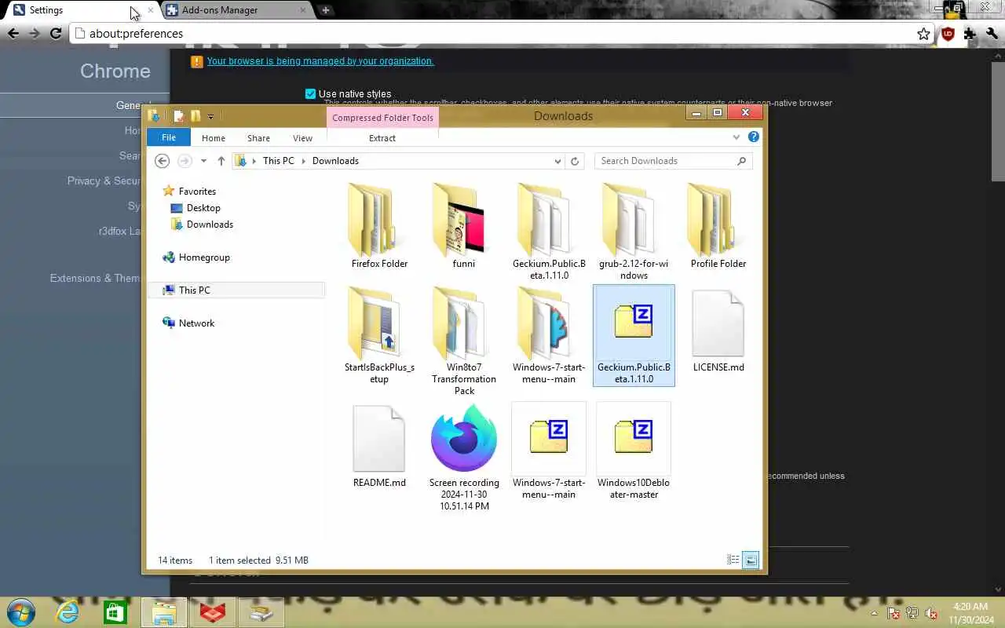Uncheck the Use native styles checkbox
1005x628 pixels.
[310, 94]
